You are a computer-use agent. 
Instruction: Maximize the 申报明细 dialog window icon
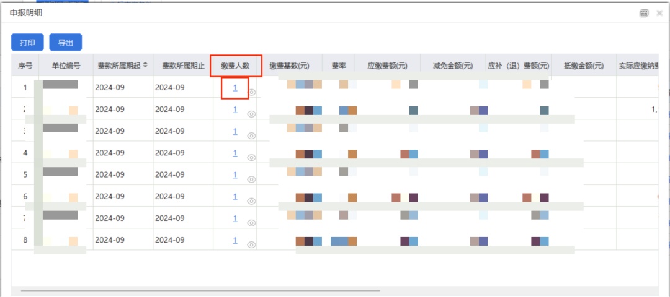pyautogui.click(x=644, y=13)
